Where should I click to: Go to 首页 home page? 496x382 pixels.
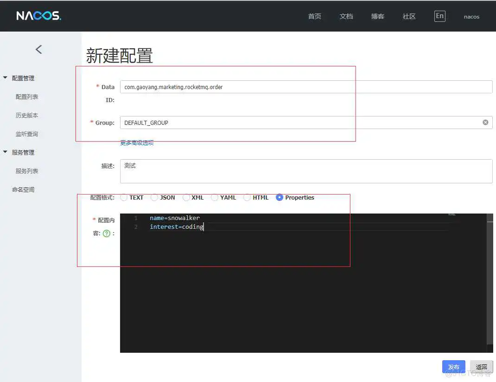click(314, 16)
